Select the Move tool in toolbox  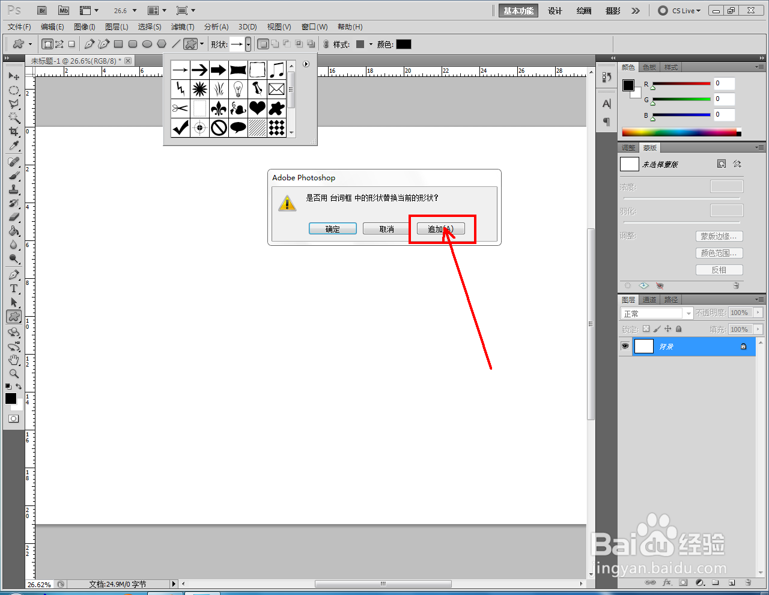point(14,76)
